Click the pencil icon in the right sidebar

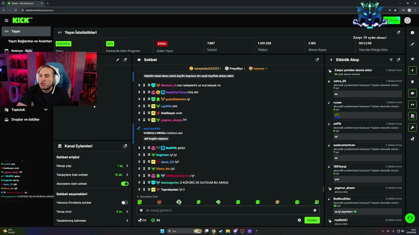412,44
